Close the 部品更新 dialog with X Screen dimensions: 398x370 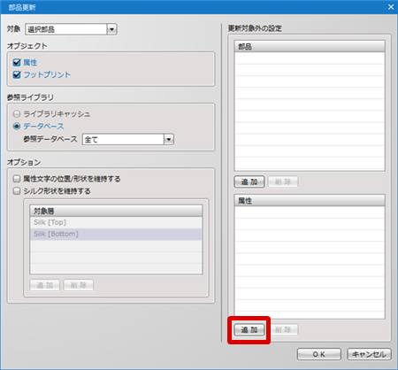click(x=391, y=7)
